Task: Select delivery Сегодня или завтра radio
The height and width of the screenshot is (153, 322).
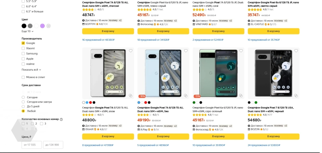Action: [x=23, y=102]
